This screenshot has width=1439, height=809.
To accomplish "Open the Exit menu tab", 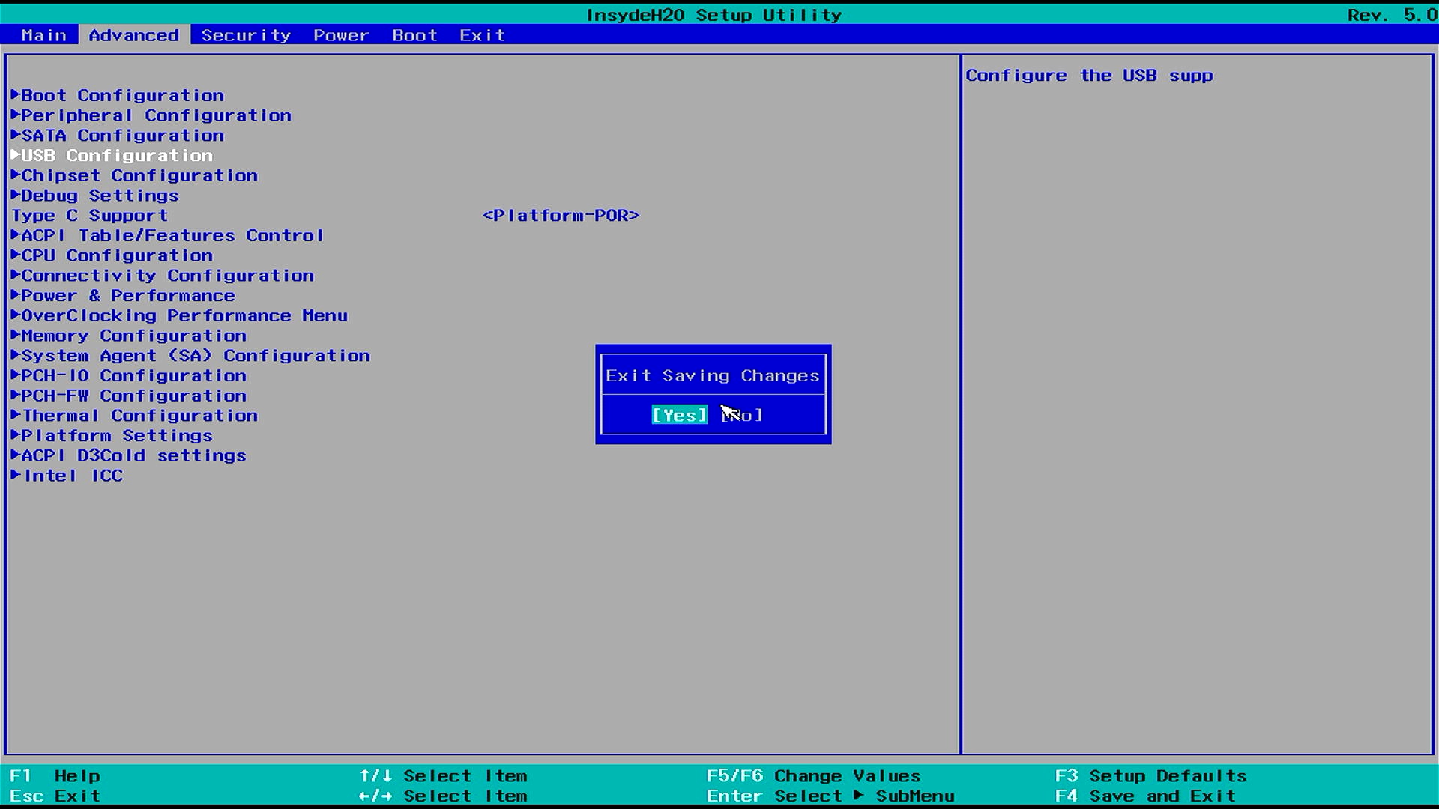I will [482, 35].
